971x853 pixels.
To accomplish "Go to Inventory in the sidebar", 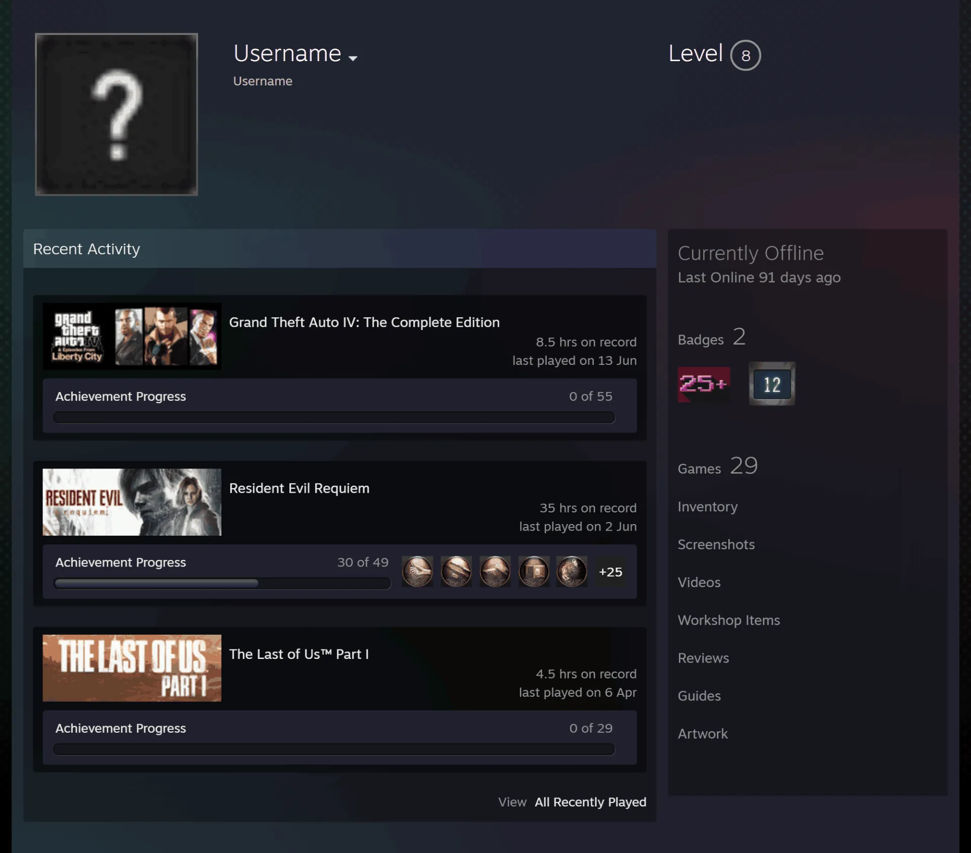I will pos(708,506).
